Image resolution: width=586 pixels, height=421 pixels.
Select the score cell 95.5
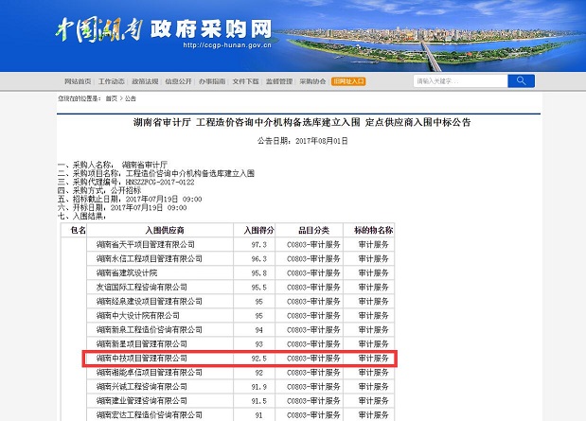click(259, 288)
